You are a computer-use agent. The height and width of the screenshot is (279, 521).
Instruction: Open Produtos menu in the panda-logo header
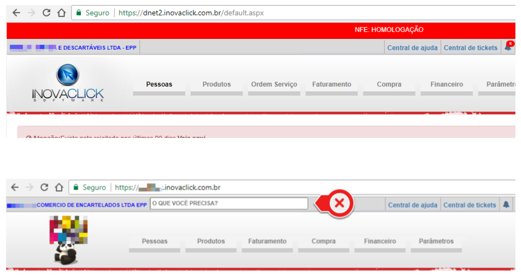click(x=211, y=242)
